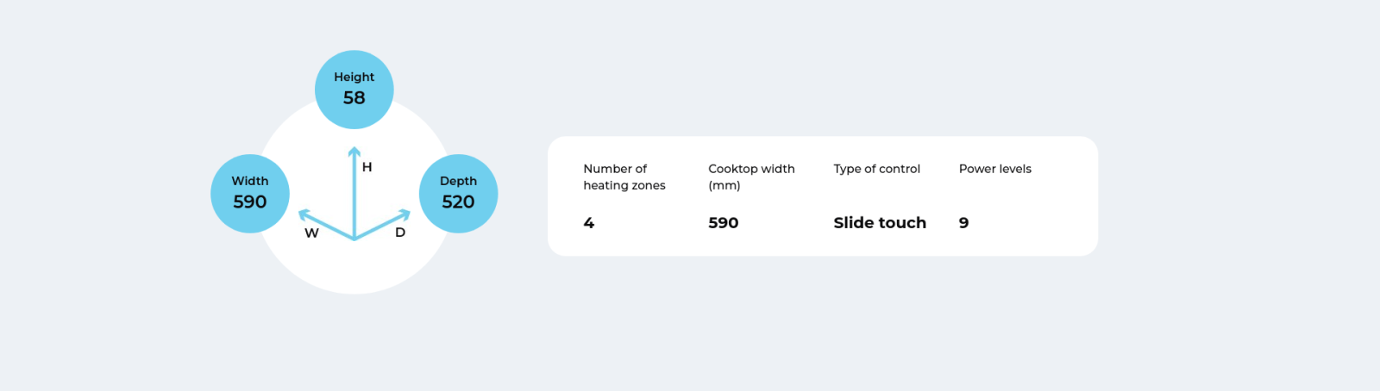The width and height of the screenshot is (1380, 391).
Task: Click the Height 58 circle
Action: (354, 90)
